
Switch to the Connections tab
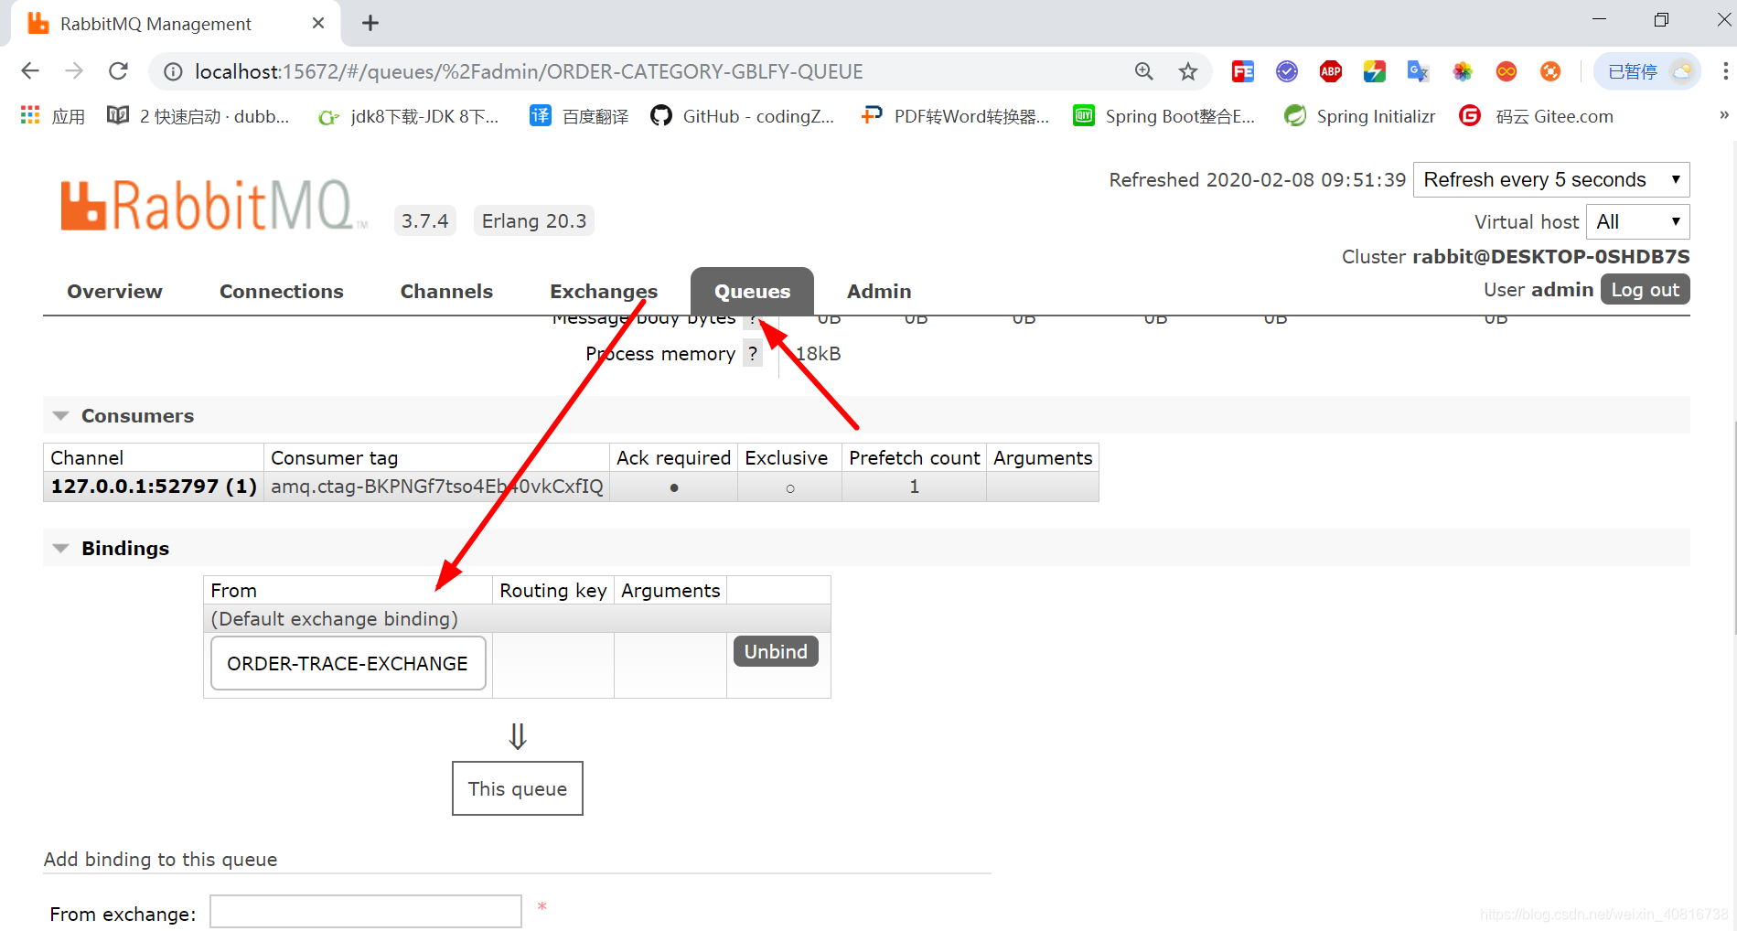[282, 291]
